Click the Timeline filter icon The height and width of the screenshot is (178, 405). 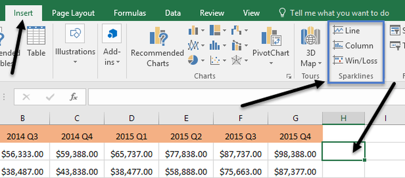pyautogui.click(x=395, y=45)
